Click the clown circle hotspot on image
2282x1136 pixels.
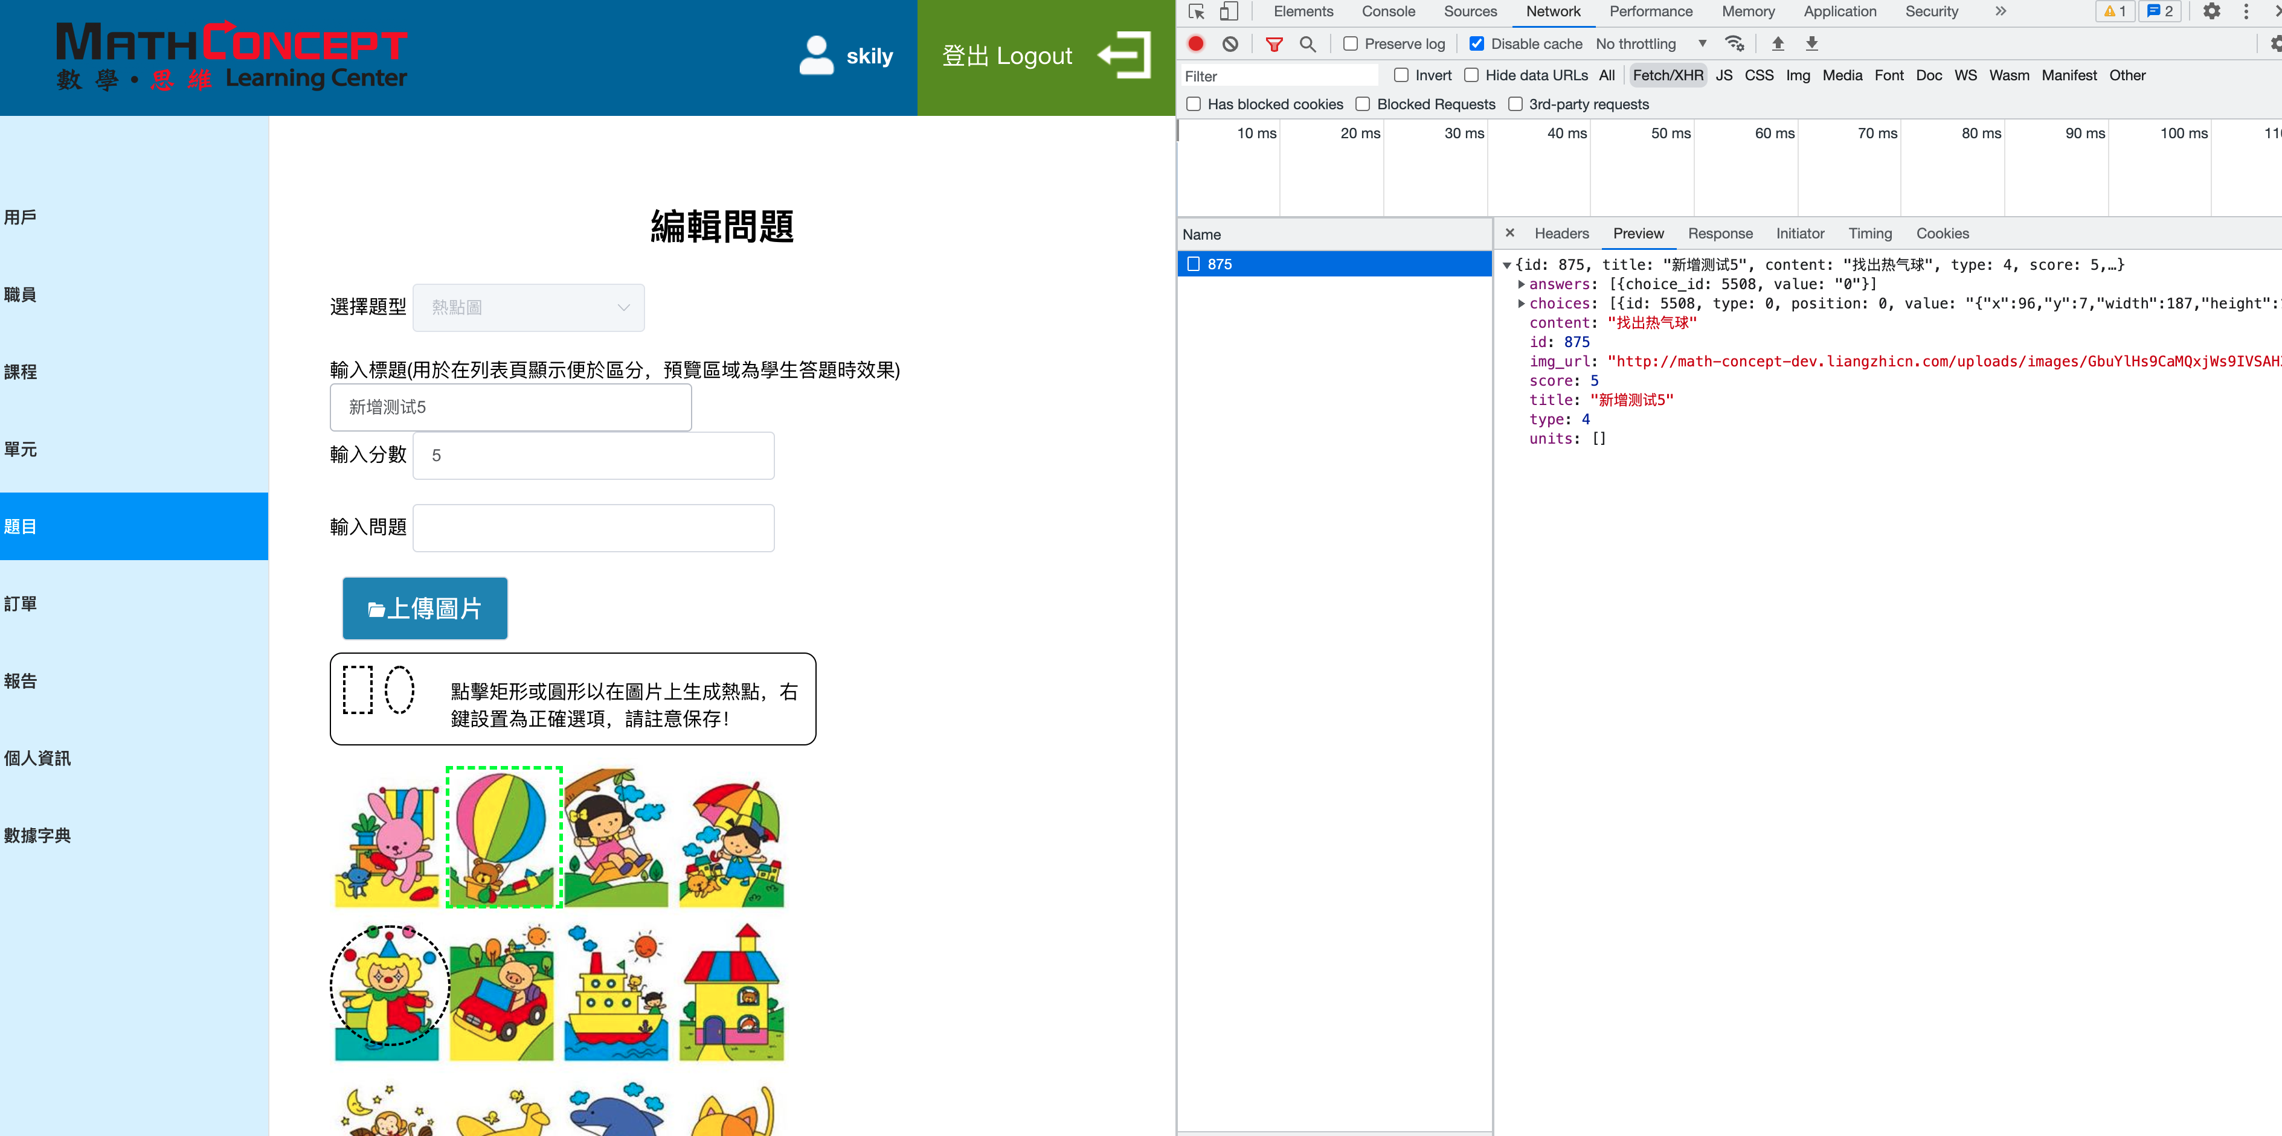tap(389, 984)
